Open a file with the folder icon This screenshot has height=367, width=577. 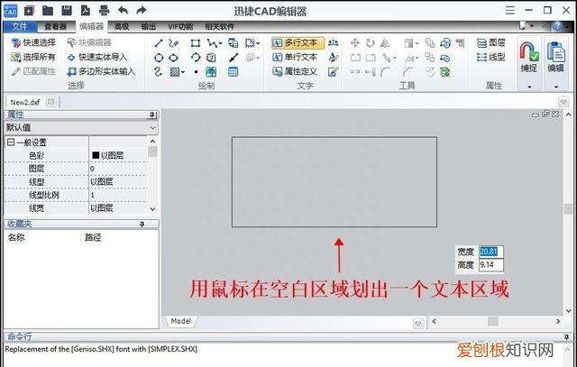point(48,10)
